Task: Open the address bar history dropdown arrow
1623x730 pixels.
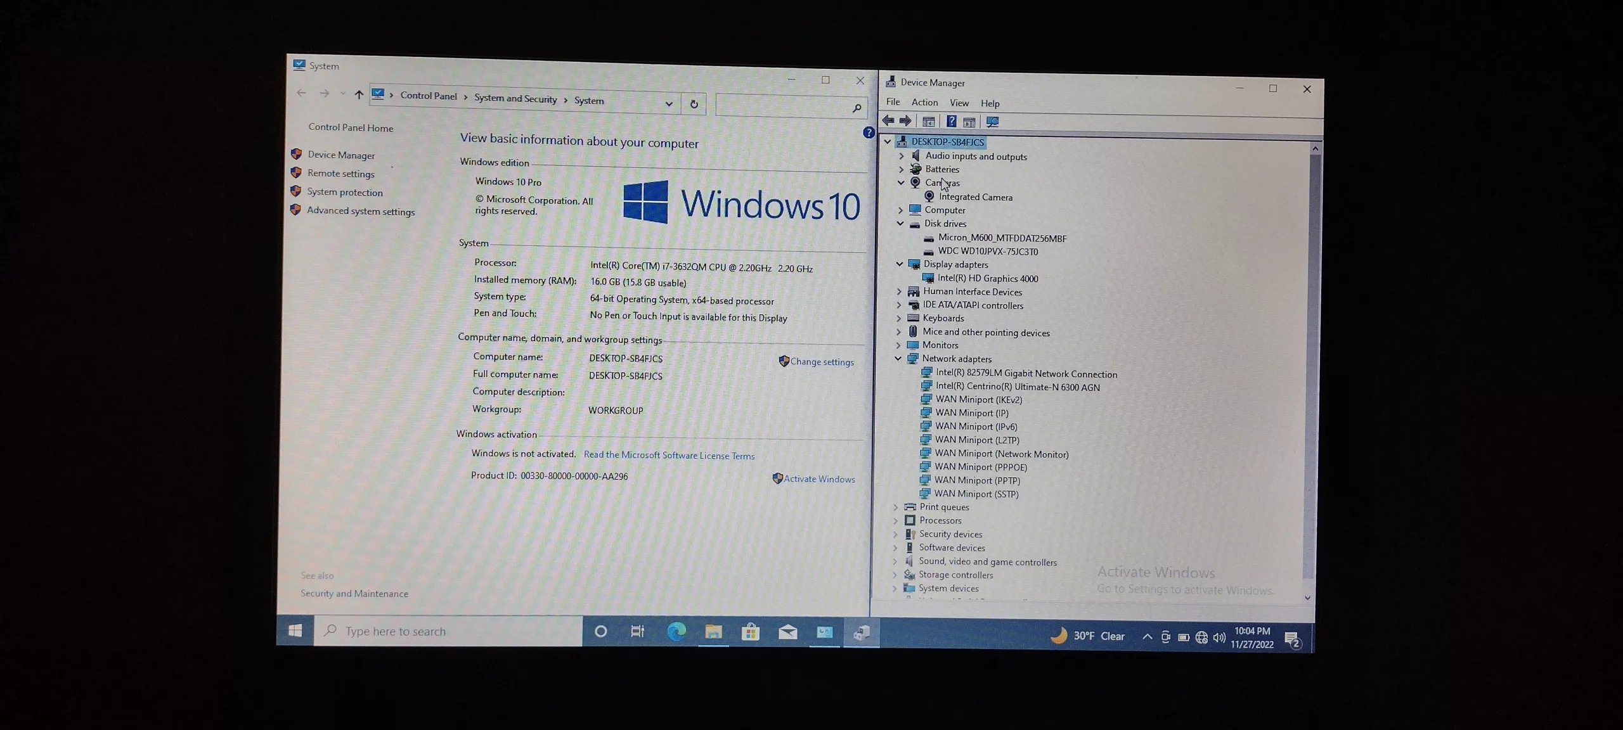Action: pyautogui.click(x=669, y=103)
